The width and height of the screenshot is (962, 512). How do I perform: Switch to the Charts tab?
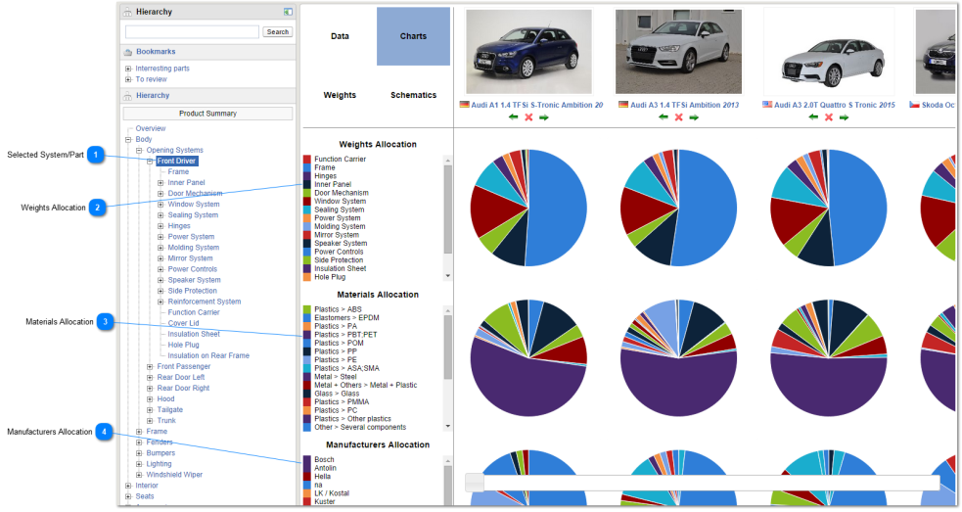414,36
